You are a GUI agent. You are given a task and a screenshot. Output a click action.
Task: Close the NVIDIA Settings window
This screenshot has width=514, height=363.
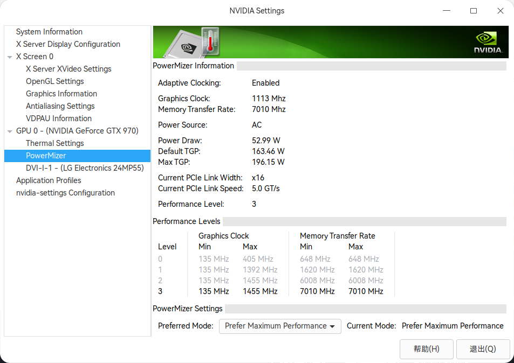pyautogui.click(x=500, y=11)
